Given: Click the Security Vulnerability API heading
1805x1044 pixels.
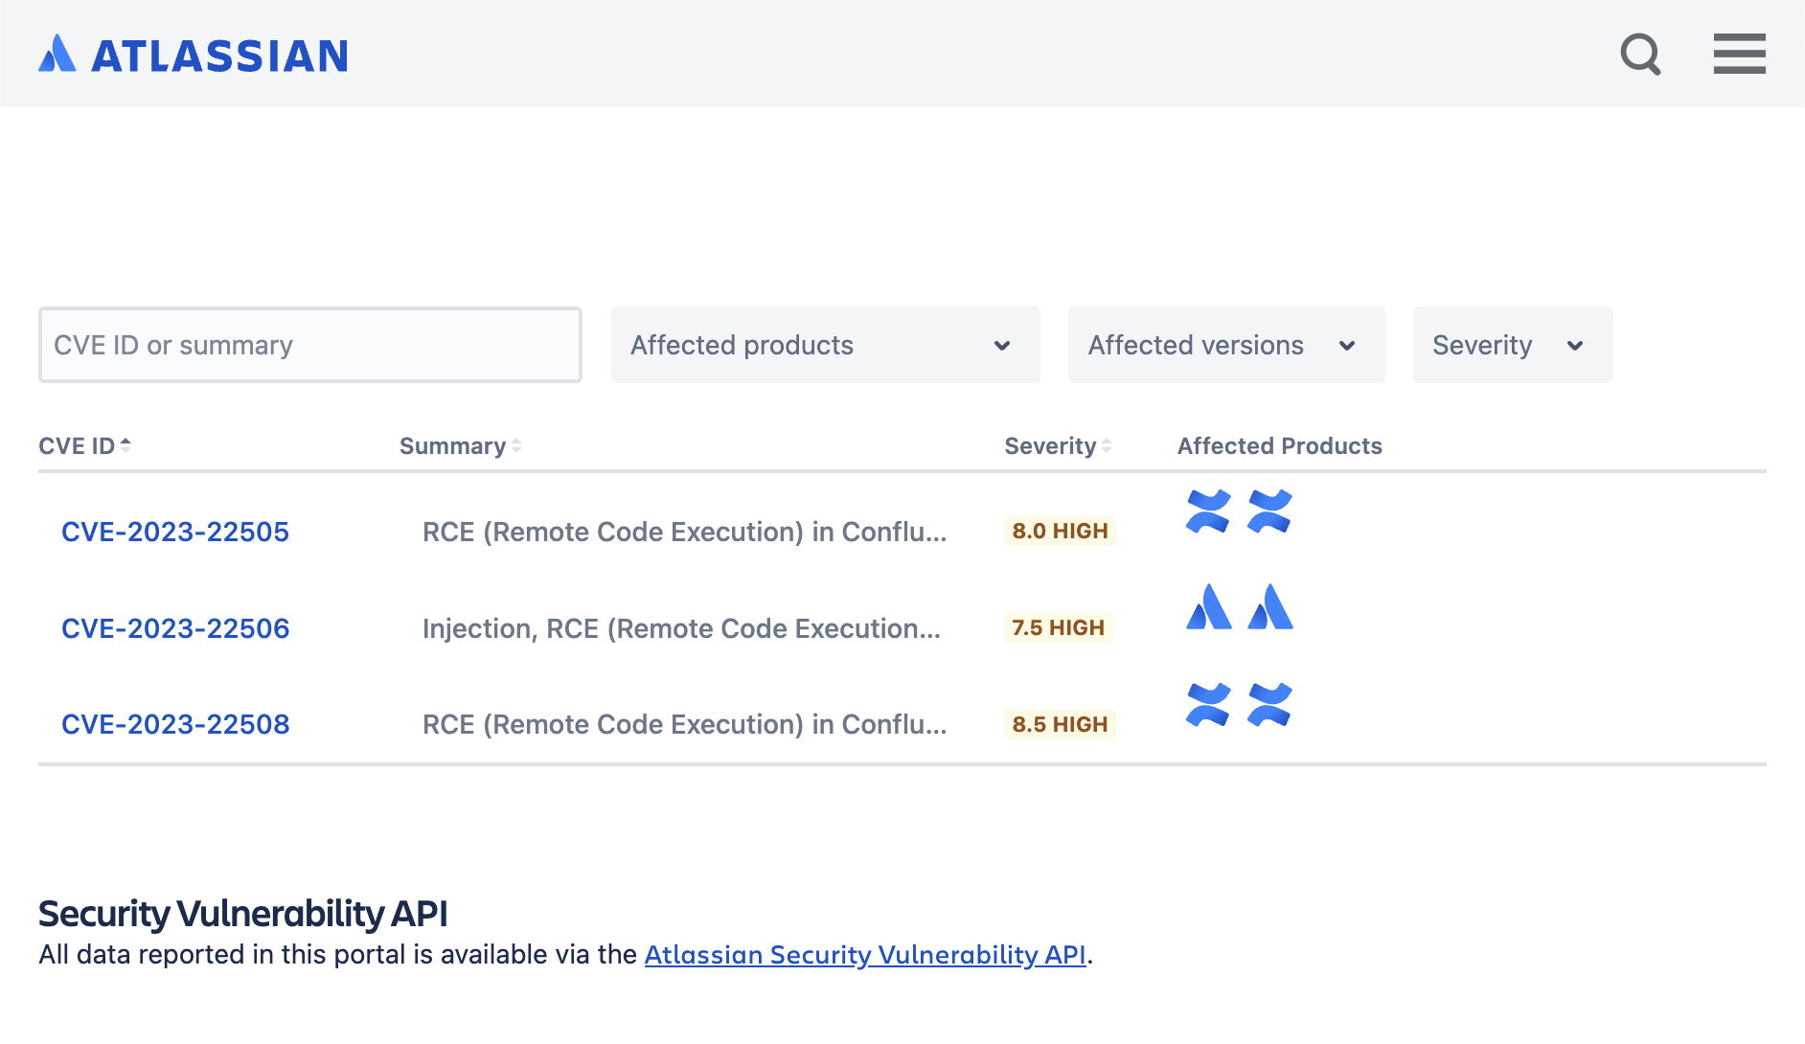Looking at the screenshot, I should 242,914.
